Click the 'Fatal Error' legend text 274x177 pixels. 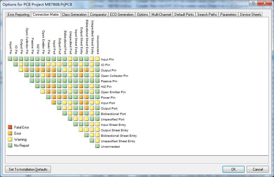pyautogui.click(x=22, y=127)
